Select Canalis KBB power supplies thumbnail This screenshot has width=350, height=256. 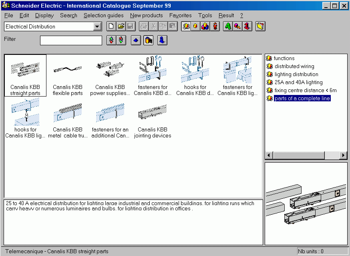point(110,75)
